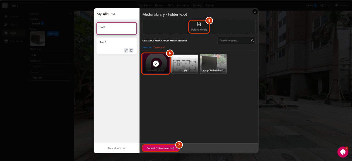Switch to the Design tab
Image resolution: width=352 pixels, height=161 pixels.
click(x=159, y=6)
